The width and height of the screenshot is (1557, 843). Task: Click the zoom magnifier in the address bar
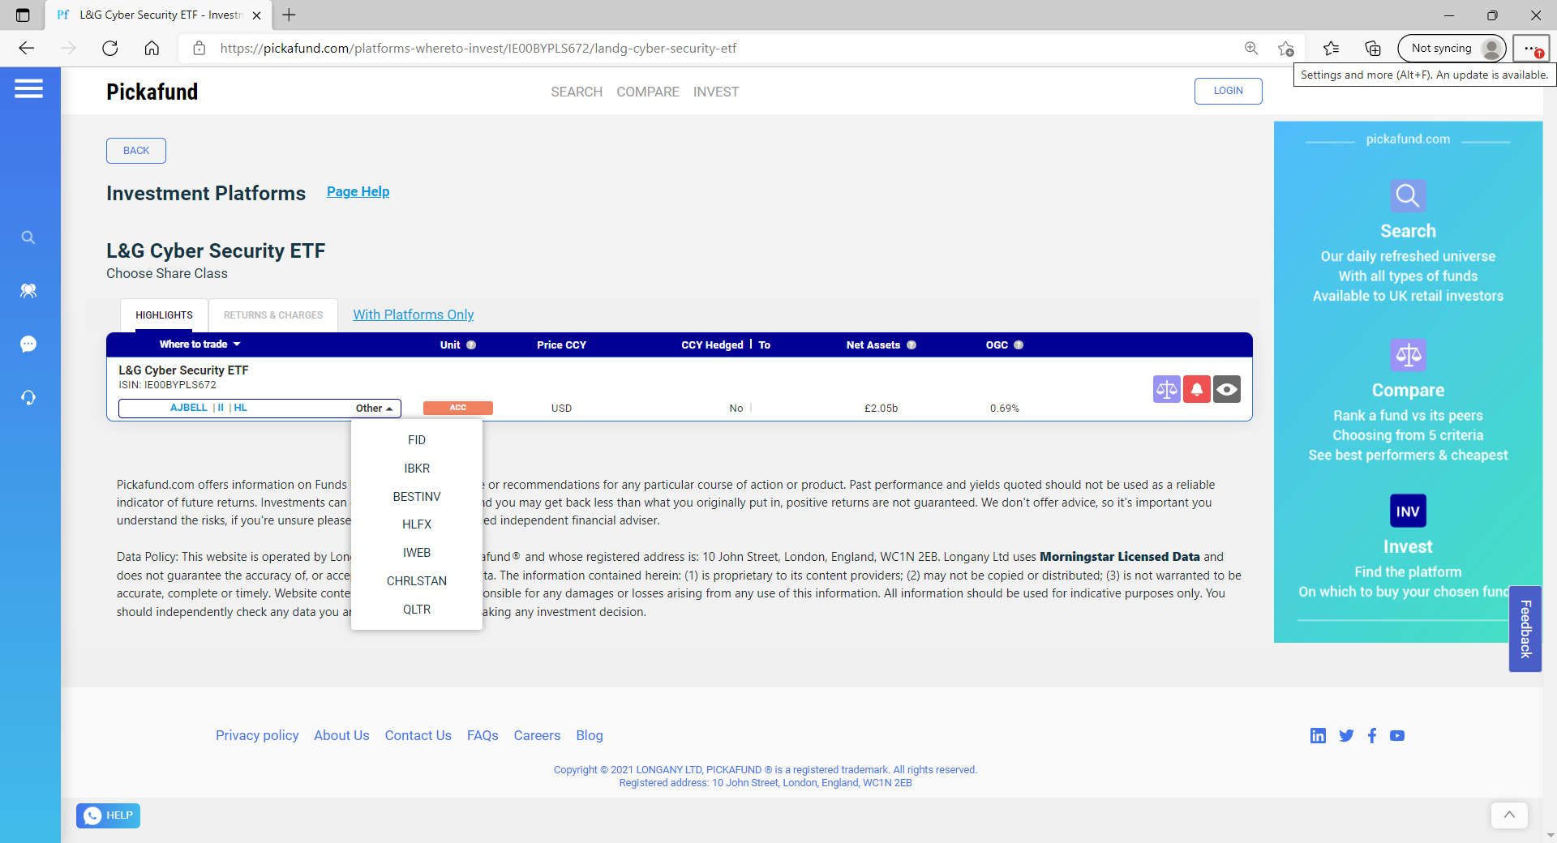(x=1251, y=49)
